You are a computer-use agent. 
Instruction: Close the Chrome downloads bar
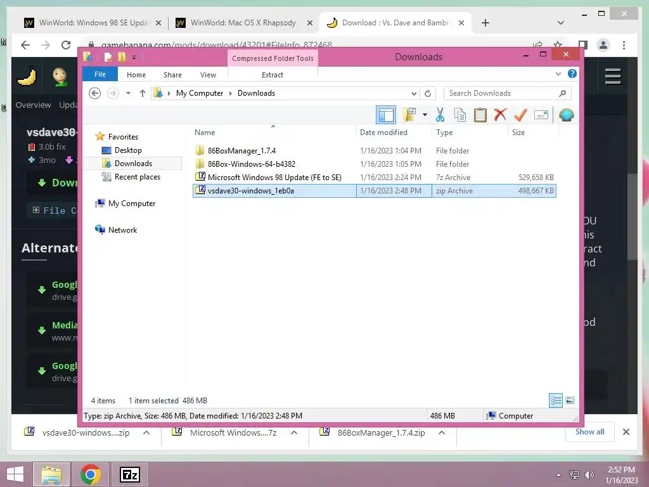tap(626, 432)
